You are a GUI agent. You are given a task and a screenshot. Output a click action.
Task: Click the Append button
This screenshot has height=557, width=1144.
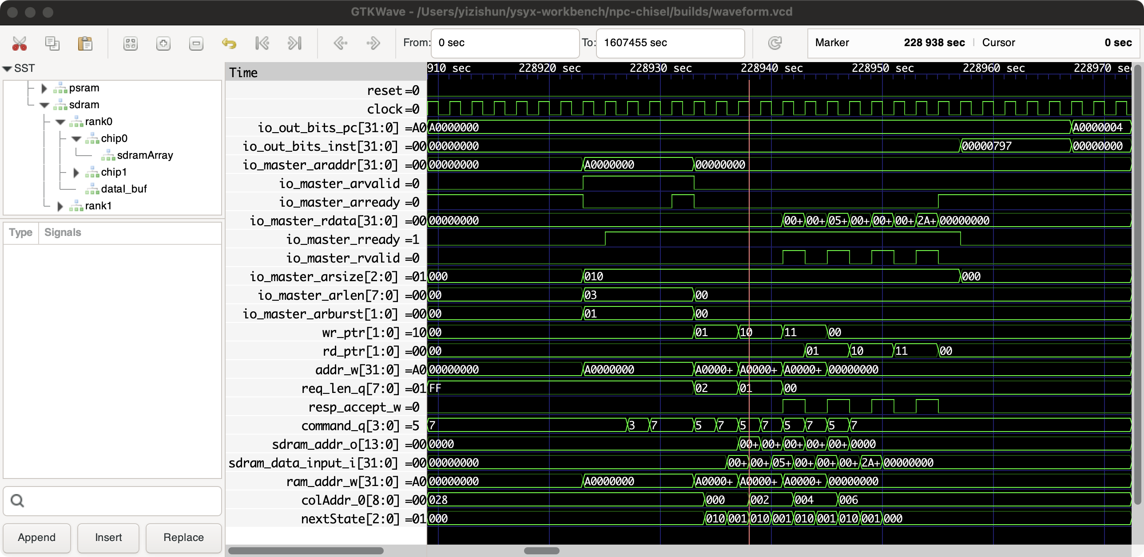(37, 537)
